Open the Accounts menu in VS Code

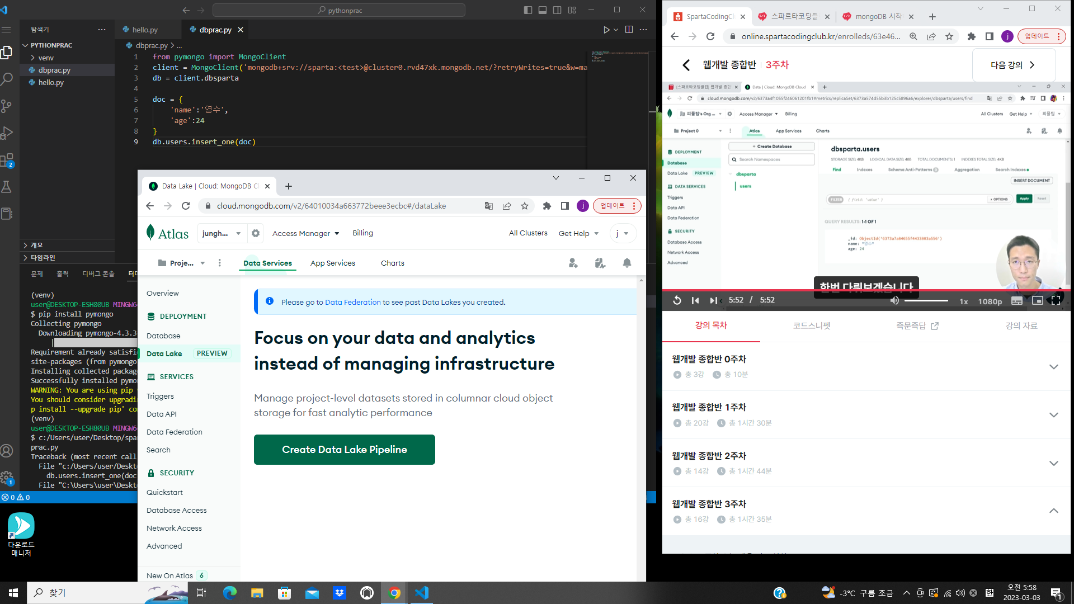point(7,451)
